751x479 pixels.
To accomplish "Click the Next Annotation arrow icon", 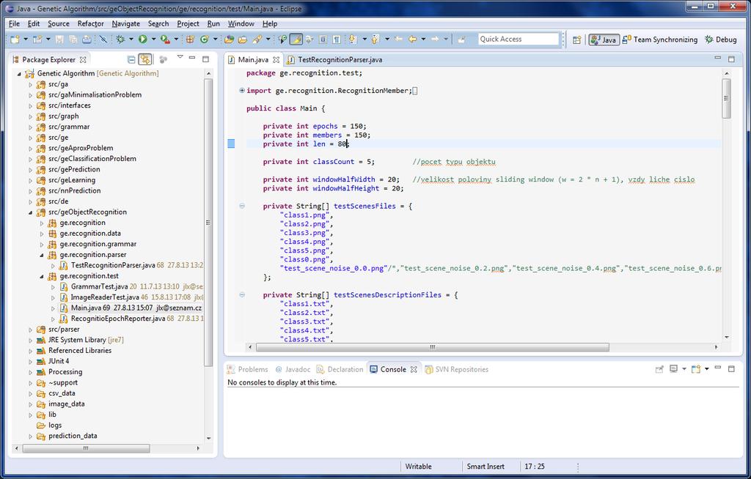I will tap(353, 40).
